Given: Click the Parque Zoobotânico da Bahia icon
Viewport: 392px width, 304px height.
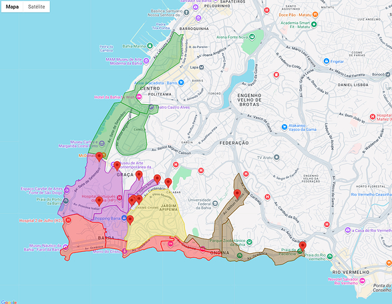Looking at the screenshot, I should [x=249, y=242].
